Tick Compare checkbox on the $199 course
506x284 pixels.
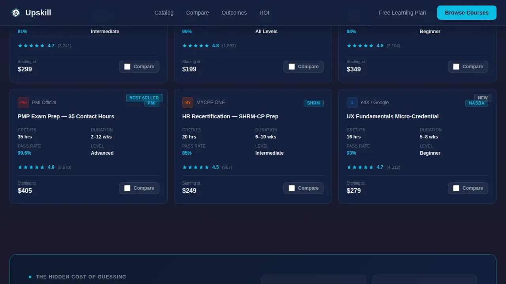(x=292, y=67)
